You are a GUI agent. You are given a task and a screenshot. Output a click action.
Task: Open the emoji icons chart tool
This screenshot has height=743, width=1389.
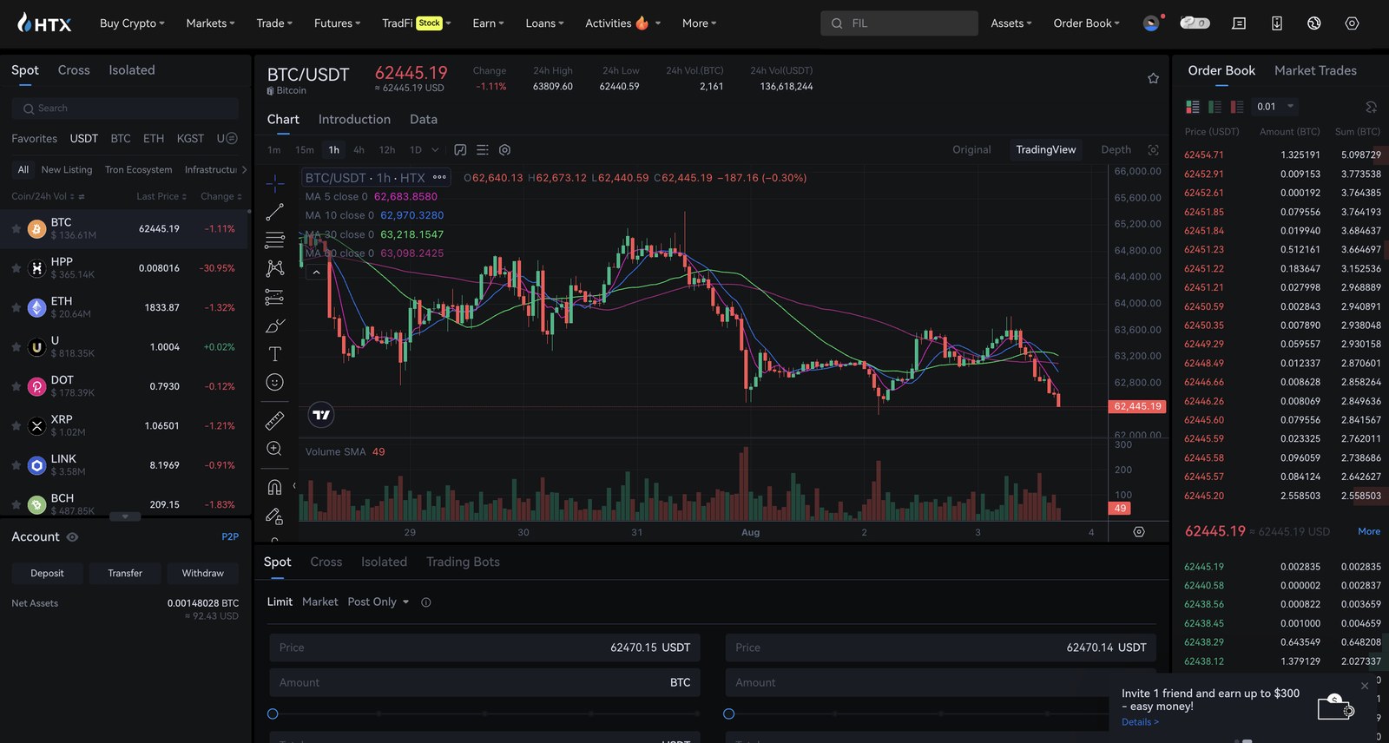274,382
